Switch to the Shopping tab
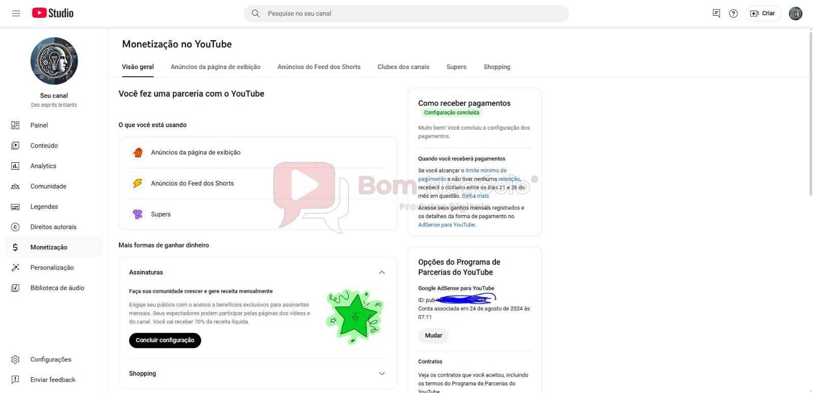The height and width of the screenshot is (393, 813). 497,67
